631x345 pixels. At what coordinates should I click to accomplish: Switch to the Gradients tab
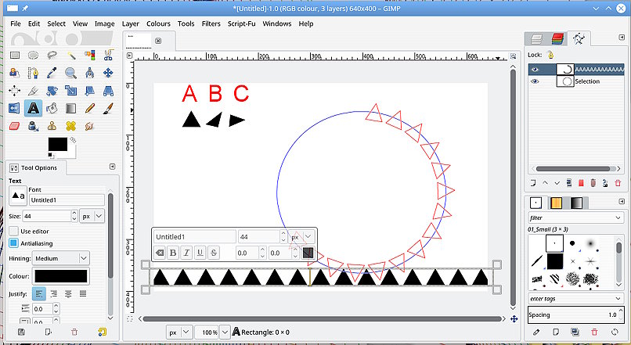pos(576,203)
